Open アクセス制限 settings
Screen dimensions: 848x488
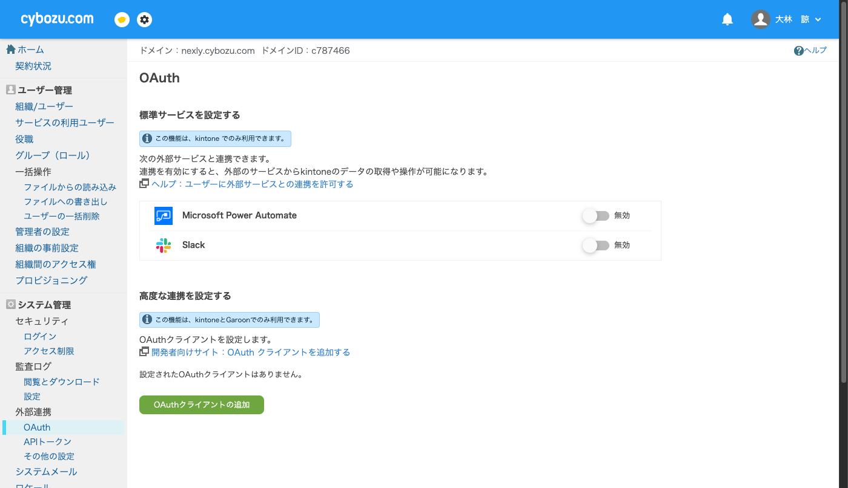coord(49,351)
